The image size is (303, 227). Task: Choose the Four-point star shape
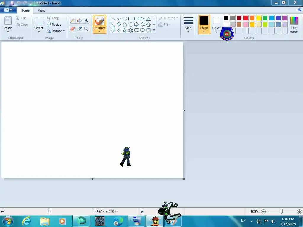[x=119, y=30]
